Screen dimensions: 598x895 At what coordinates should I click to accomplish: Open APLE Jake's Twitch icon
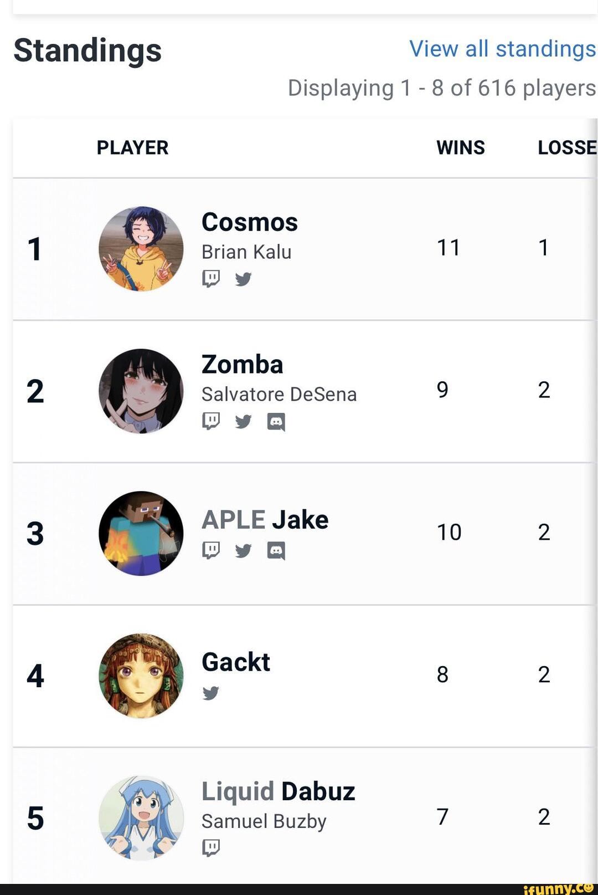coord(211,550)
